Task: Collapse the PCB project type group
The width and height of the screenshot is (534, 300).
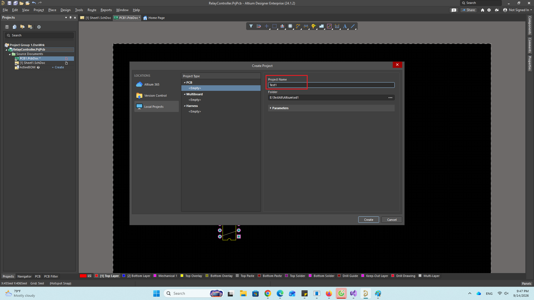Action: (185, 82)
